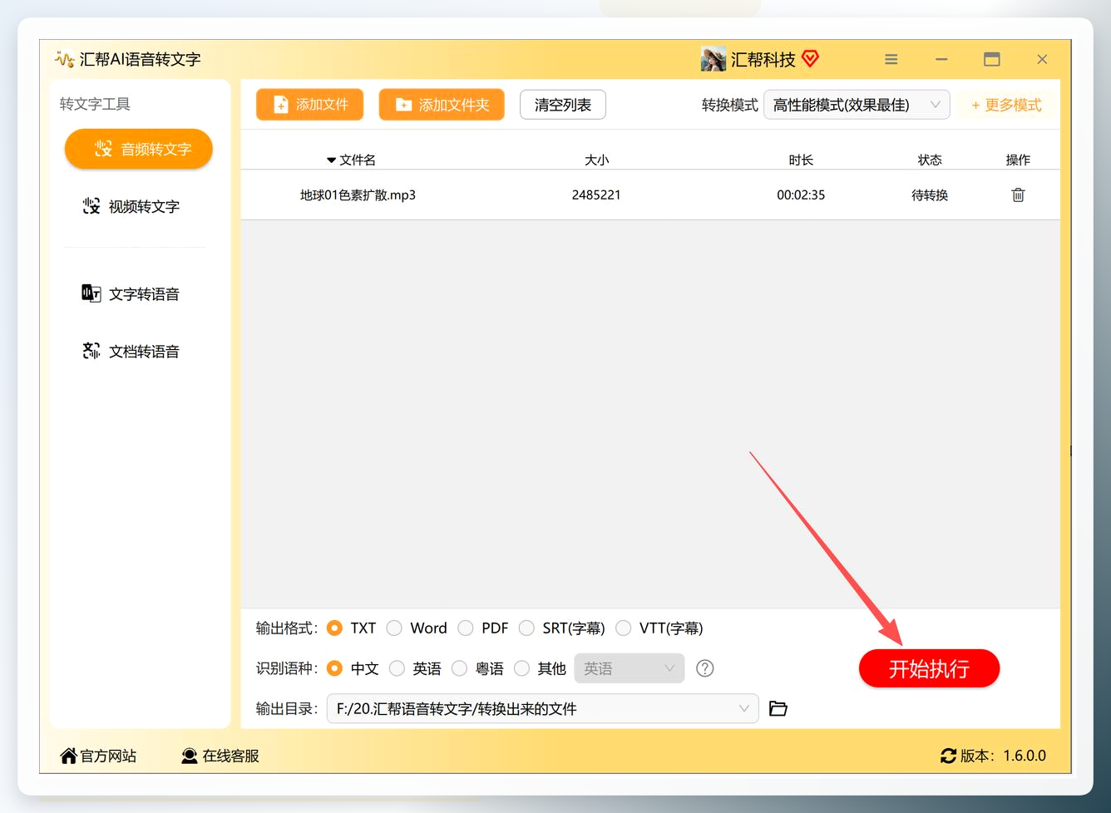The height and width of the screenshot is (813, 1111).
Task: Switch to 音频转文字 tool
Action: coord(139,149)
